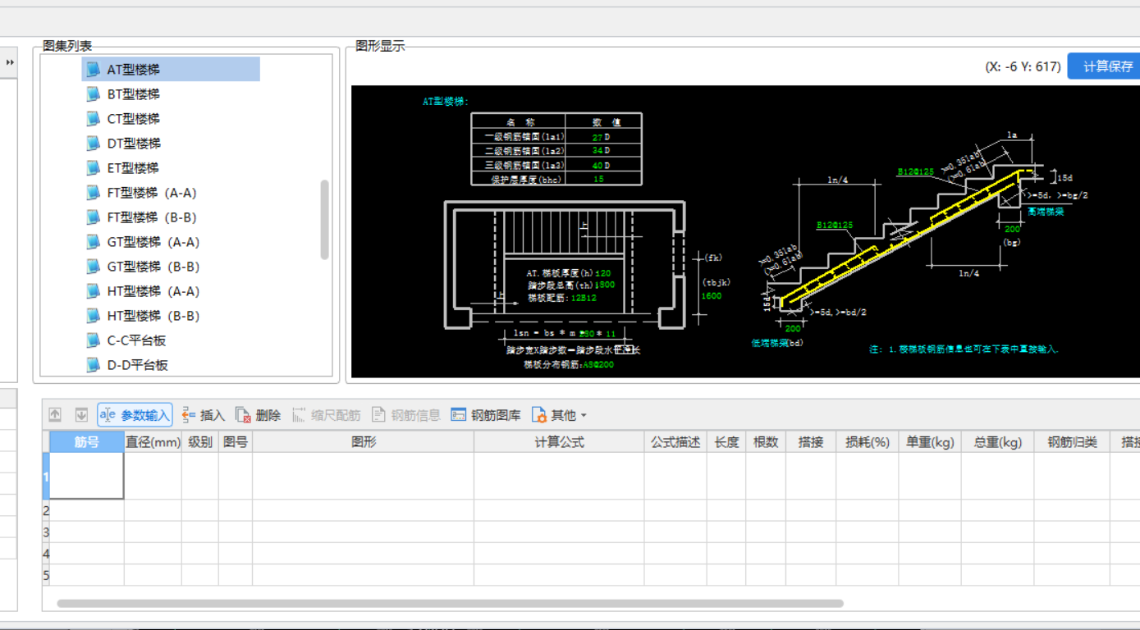Click the rebar table horizontal scrollbar
The height and width of the screenshot is (630, 1140).
450,603
